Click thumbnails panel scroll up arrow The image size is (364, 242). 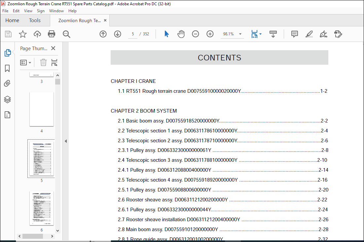57,75
